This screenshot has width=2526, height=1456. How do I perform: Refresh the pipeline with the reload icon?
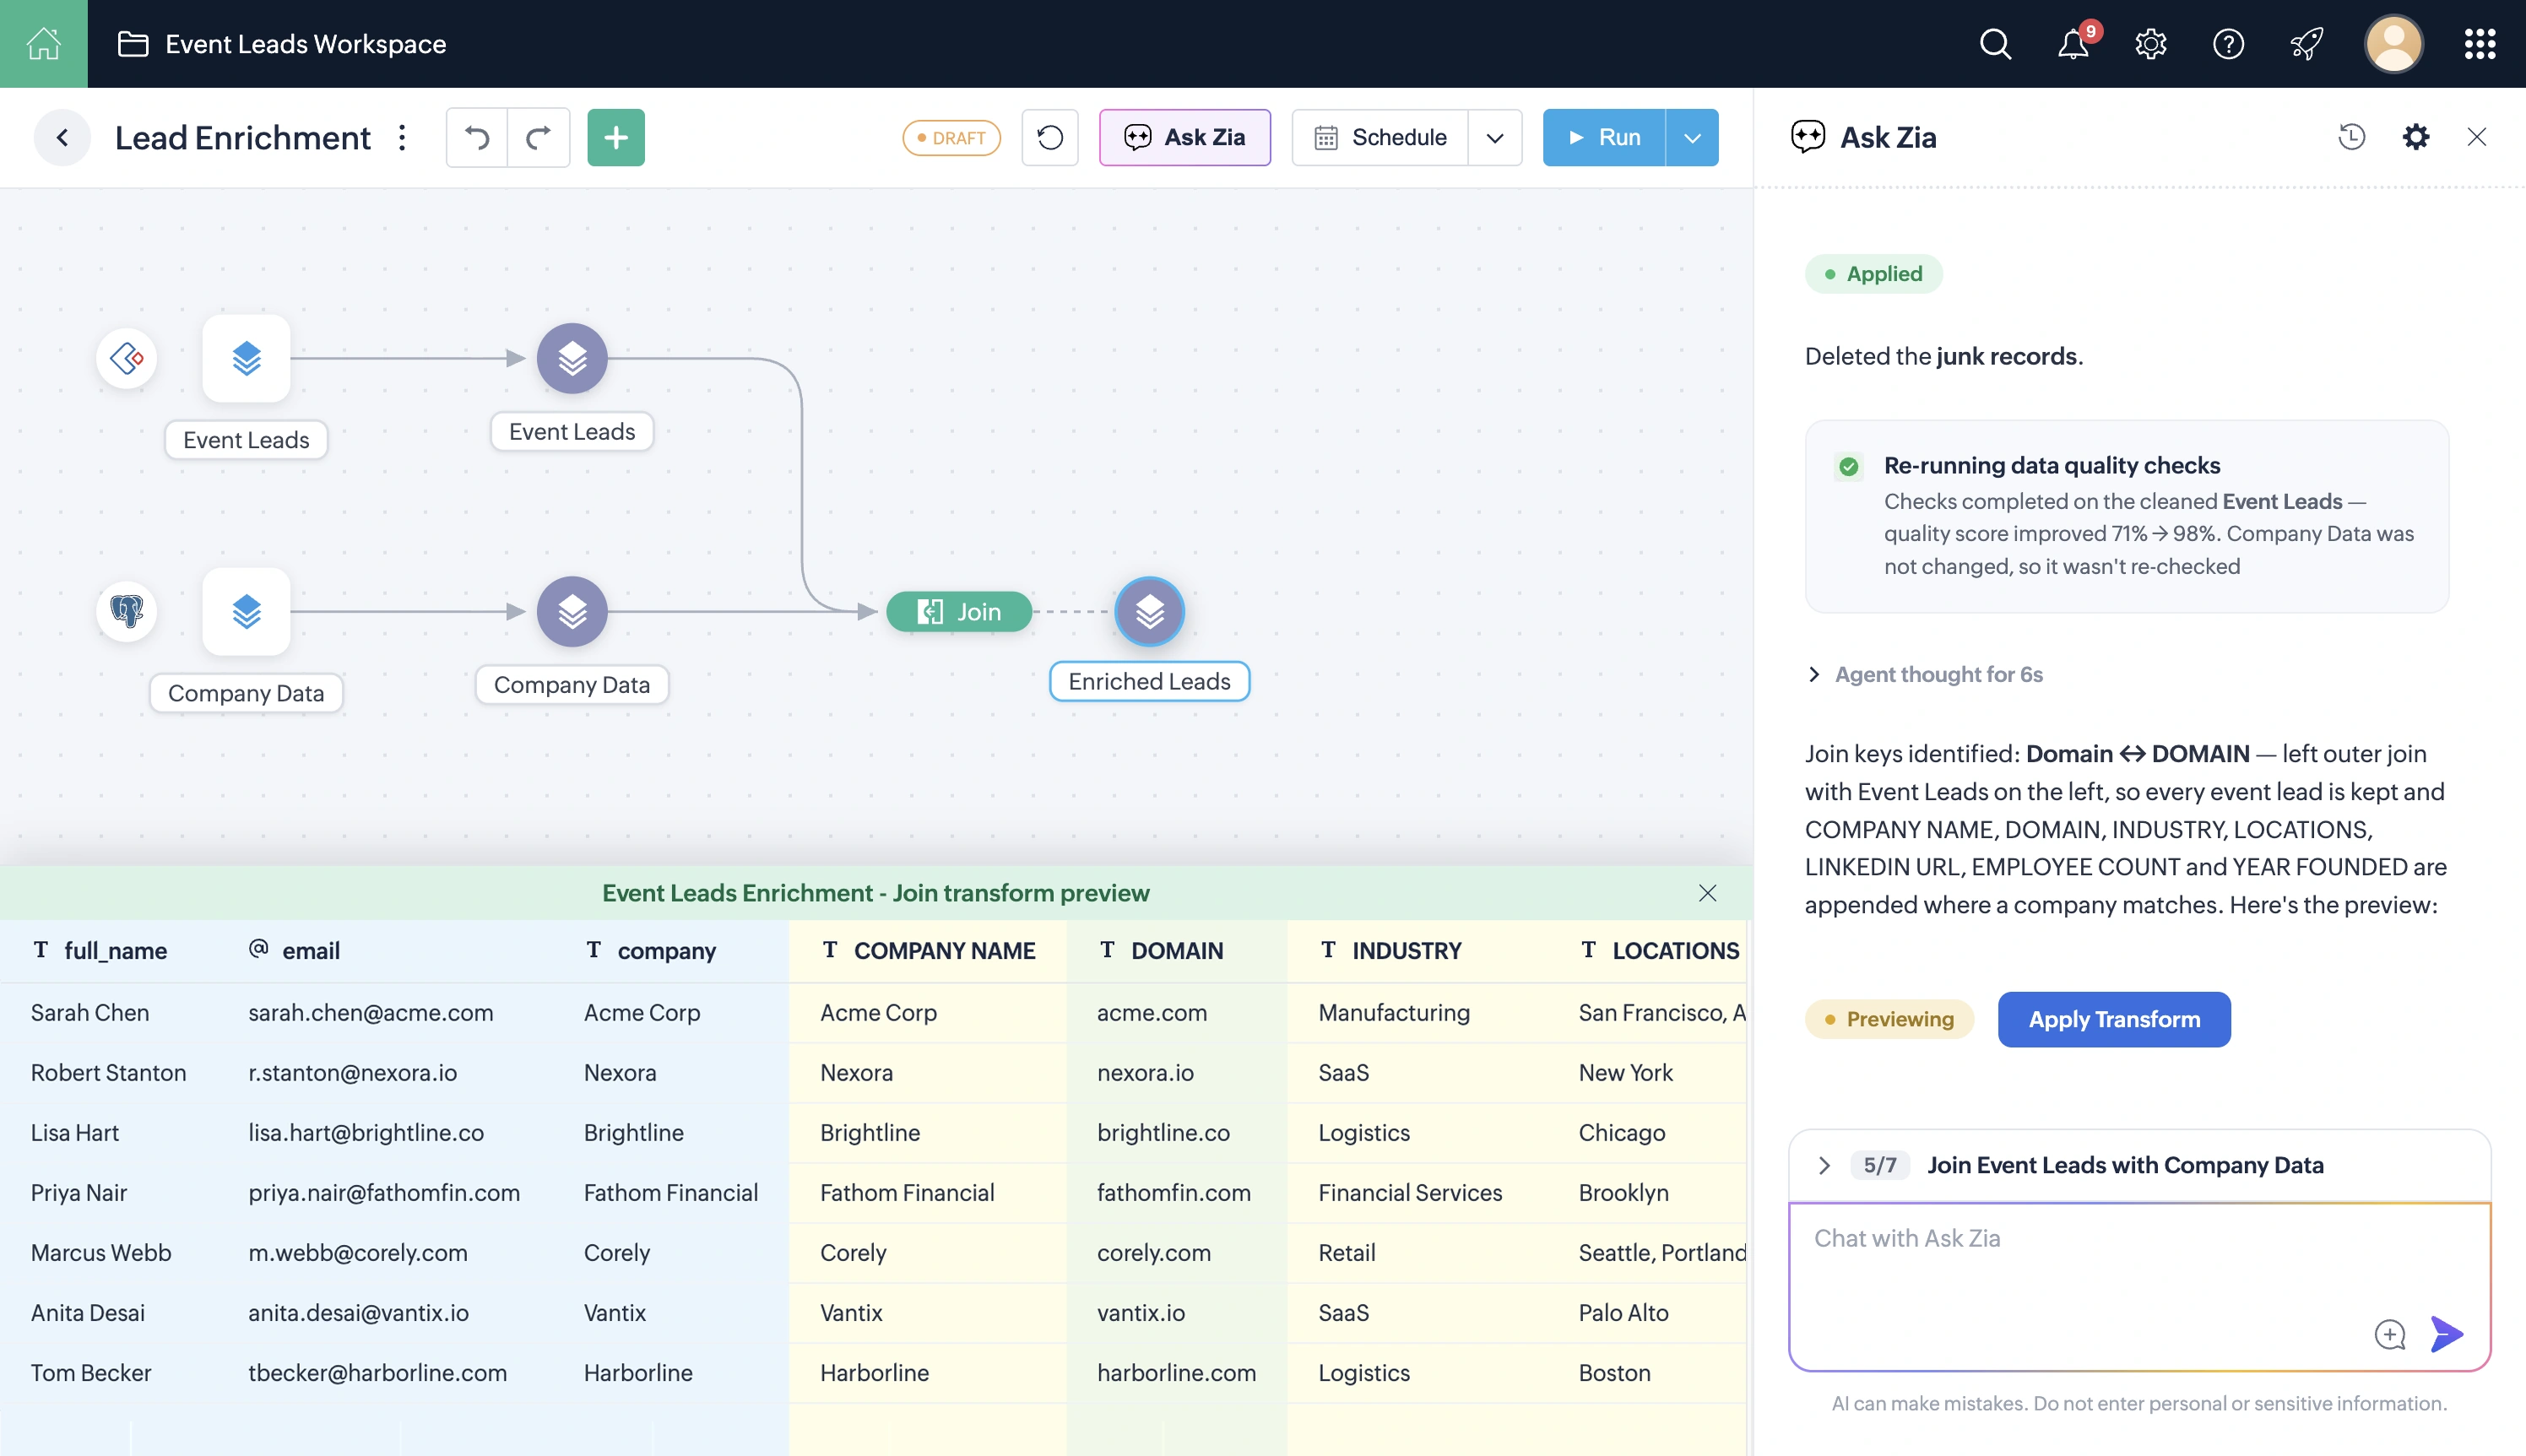(1050, 137)
